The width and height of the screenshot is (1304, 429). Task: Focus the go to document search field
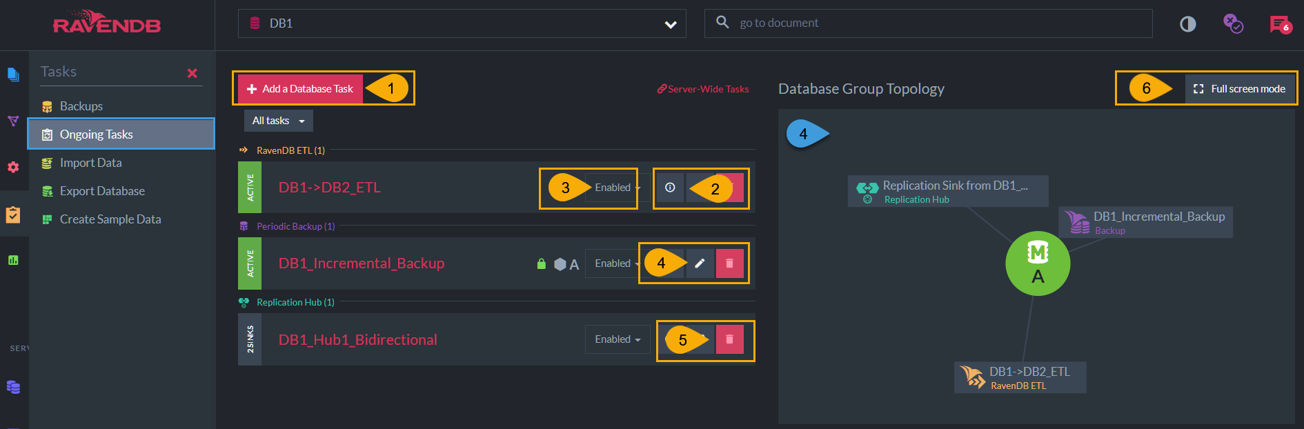(x=928, y=23)
